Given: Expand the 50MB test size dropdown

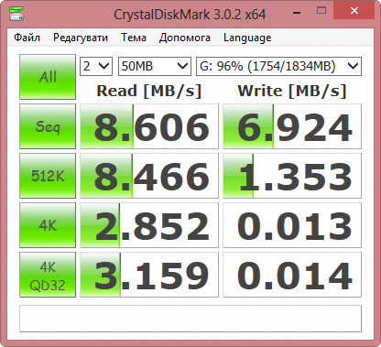Looking at the screenshot, I should coord(155,66).
